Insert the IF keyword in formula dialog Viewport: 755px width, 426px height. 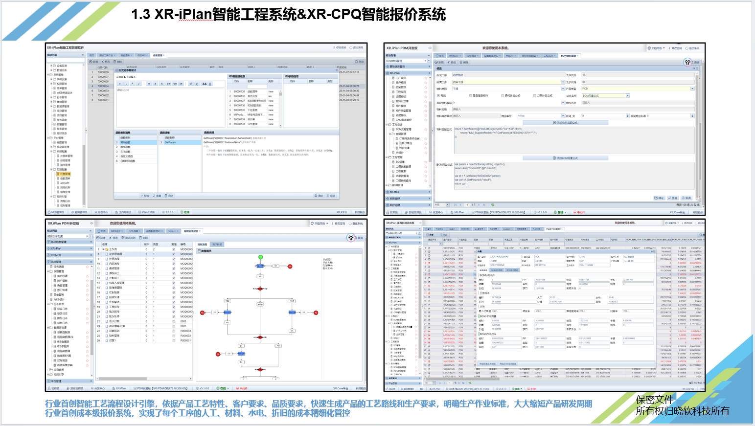[x=191, y=84]
